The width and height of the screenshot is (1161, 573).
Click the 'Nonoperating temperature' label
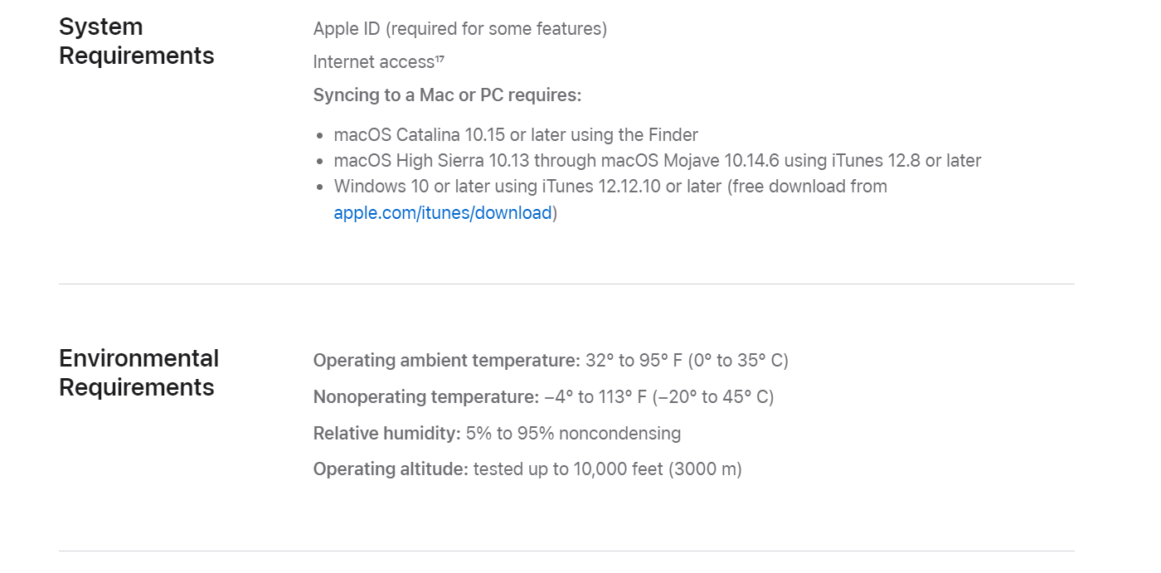[426, 397]
